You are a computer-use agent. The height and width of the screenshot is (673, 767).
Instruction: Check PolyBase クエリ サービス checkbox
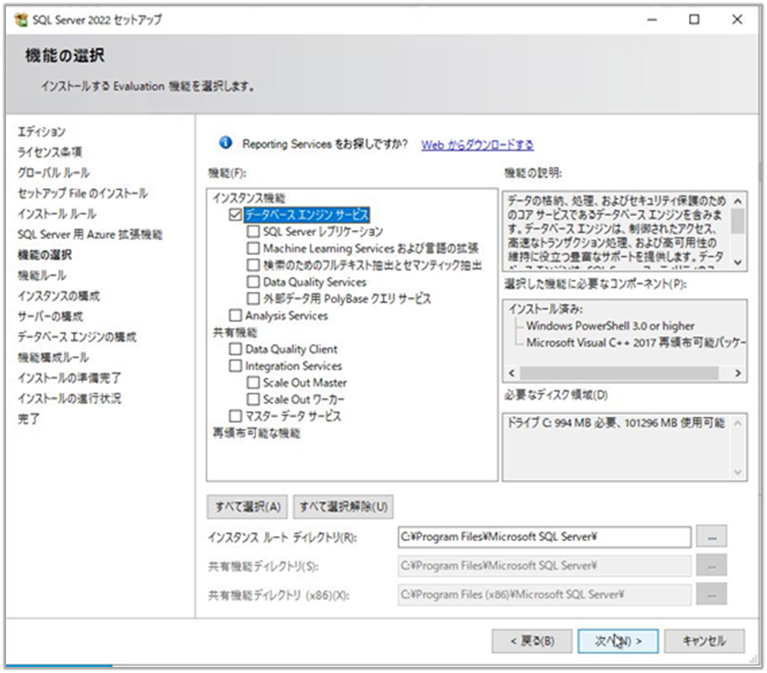[x=253, y=299]
